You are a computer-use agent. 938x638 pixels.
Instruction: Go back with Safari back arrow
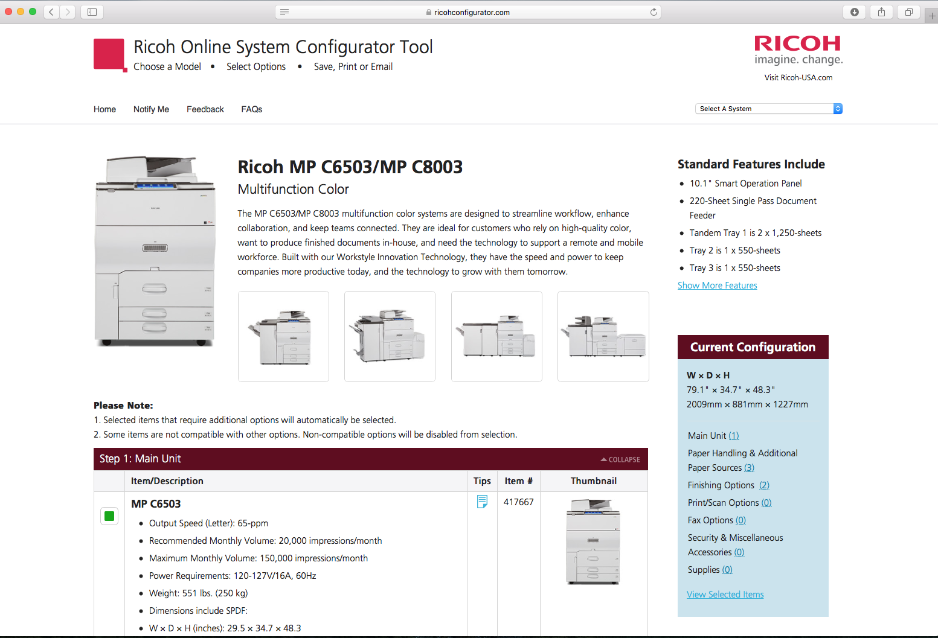pyautogui.click(x=52, y=11)
